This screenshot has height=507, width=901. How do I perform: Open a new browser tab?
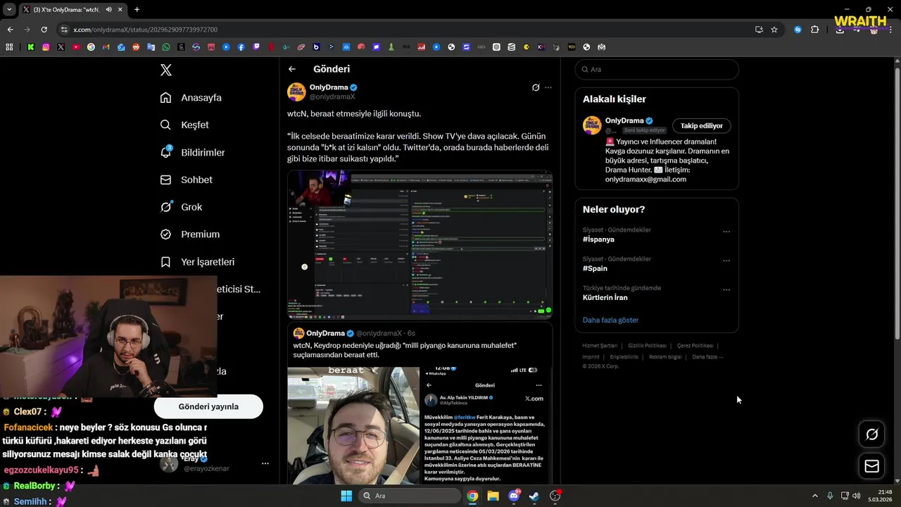[137, 10]
